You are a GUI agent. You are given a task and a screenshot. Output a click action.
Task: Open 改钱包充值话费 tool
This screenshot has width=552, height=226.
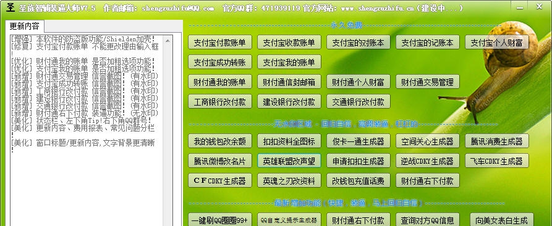359,180
